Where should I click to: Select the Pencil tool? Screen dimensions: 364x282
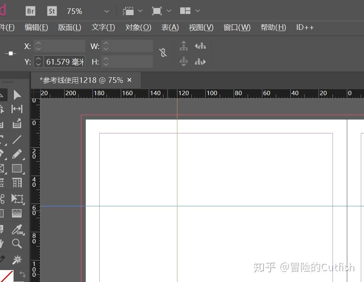[x=18, y=154]
